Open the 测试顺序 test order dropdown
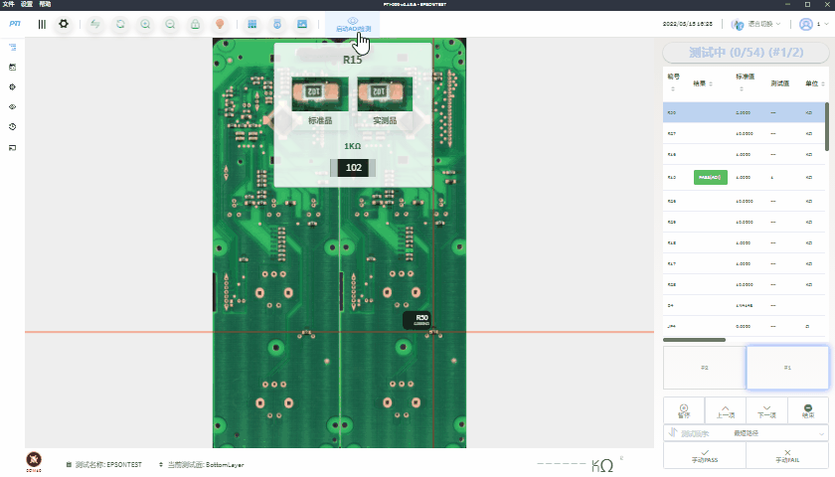Viewport: 835px width, 477px height. [746, 433]
